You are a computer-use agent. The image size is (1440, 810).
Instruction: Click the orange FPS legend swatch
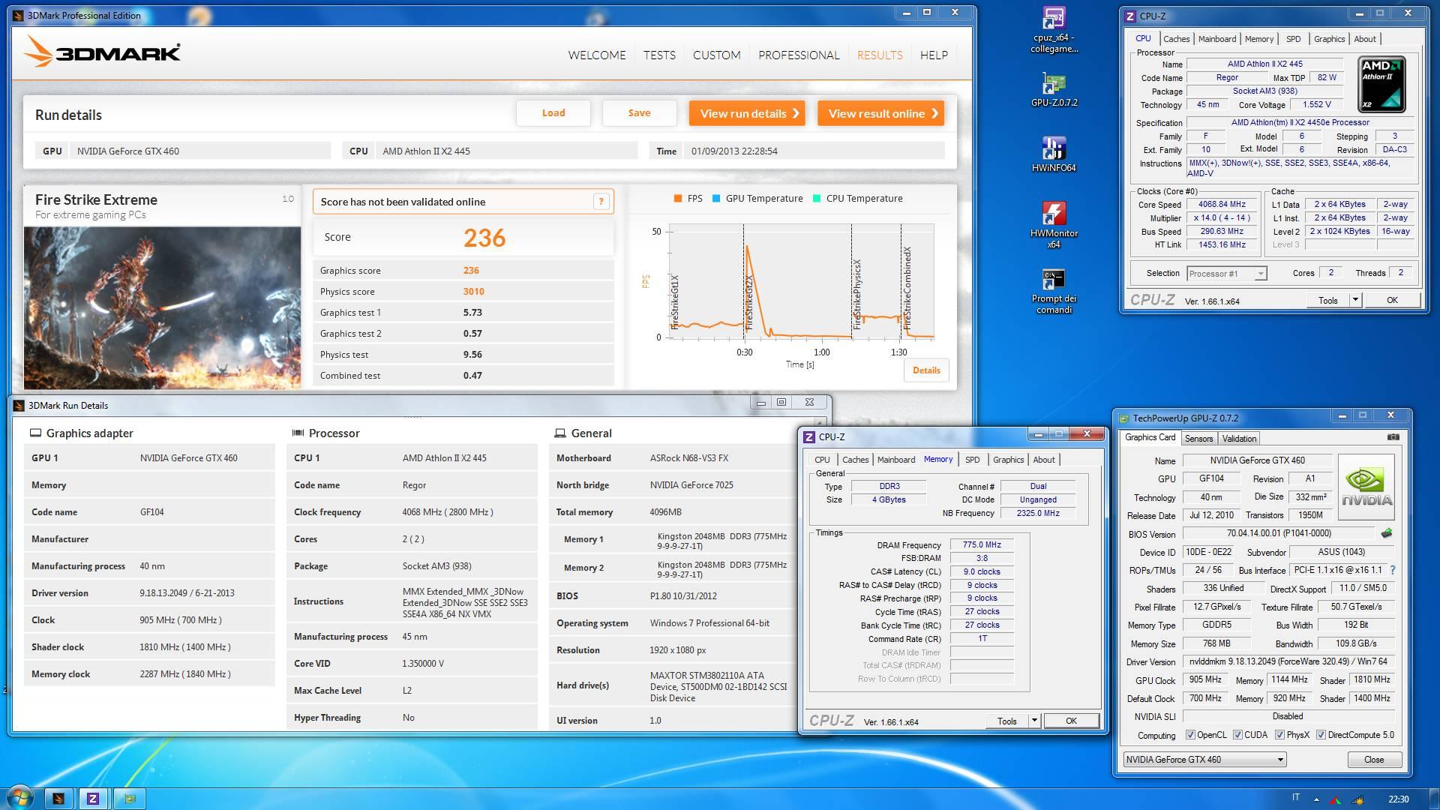point(678,199)
